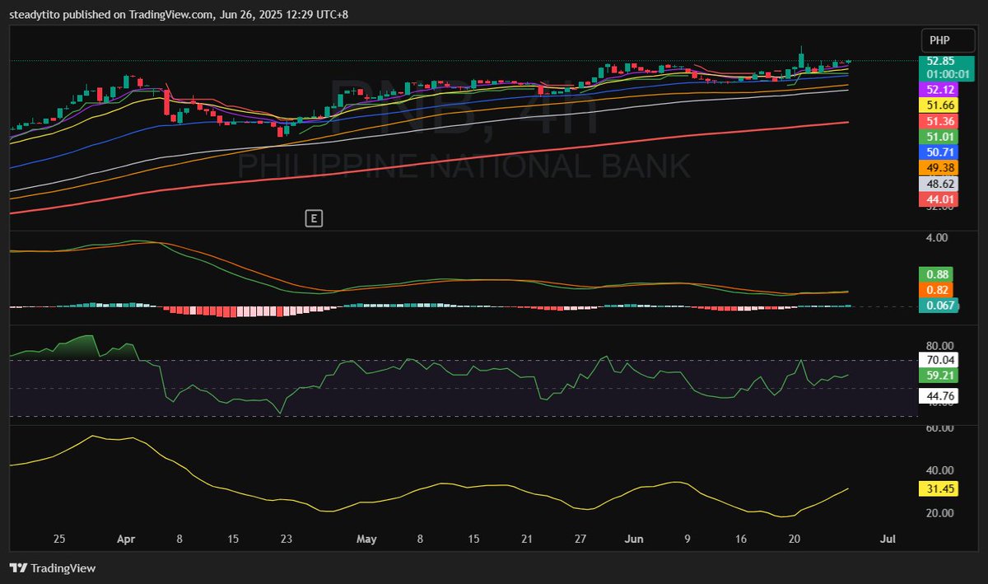Click the MACD scale value 4.00
Viewport: 988px width, 584px height.
coord(939,237)
